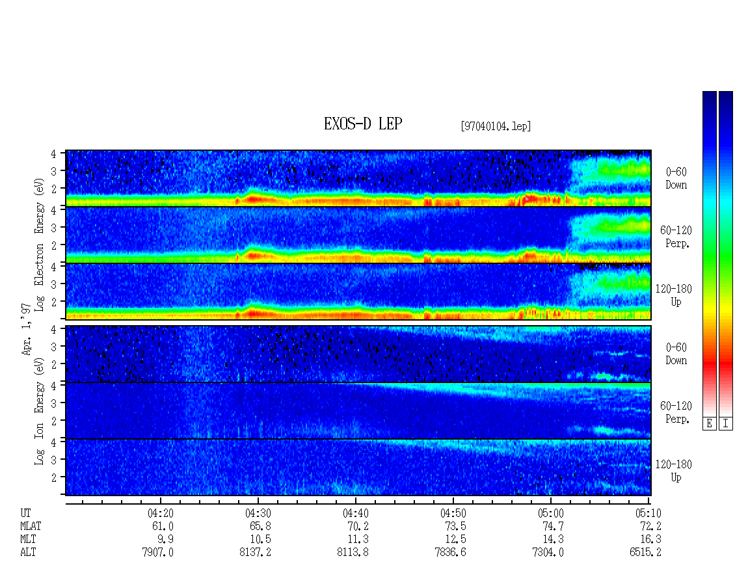Screen dimensions: 735x569
Task: Click the MLT value 14.3
Action: 553,540
